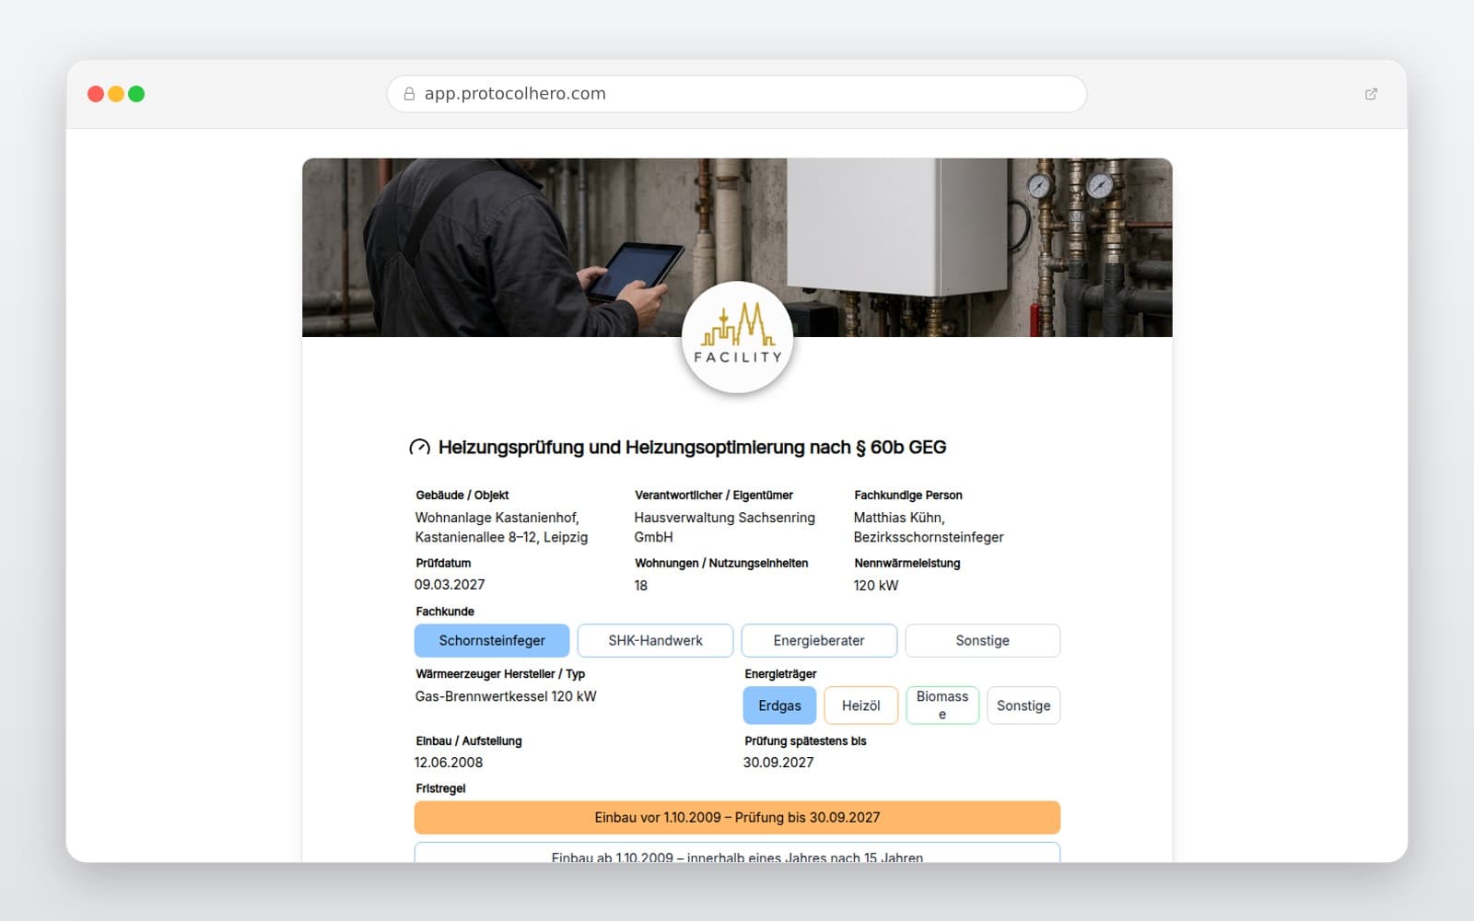Pick Sonstige in the Fachkunde row
Image resolution: width=1474 pixels, height=921 pixels.
pyautogui.click(x=982, y=640)
